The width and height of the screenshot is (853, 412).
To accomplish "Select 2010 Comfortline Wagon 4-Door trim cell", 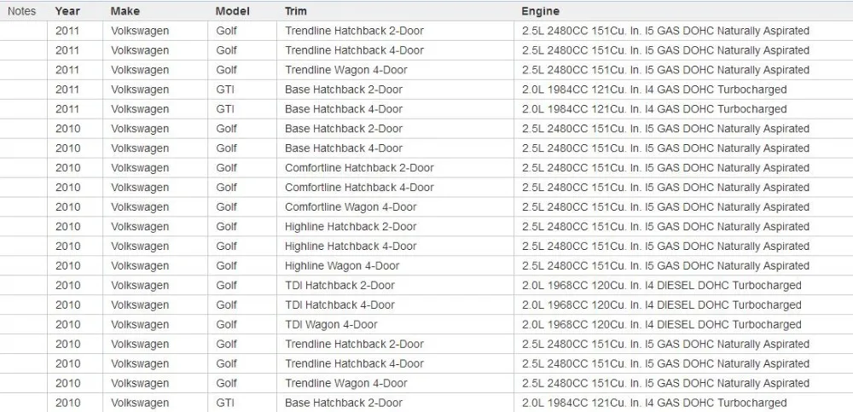I will (351, 206).
